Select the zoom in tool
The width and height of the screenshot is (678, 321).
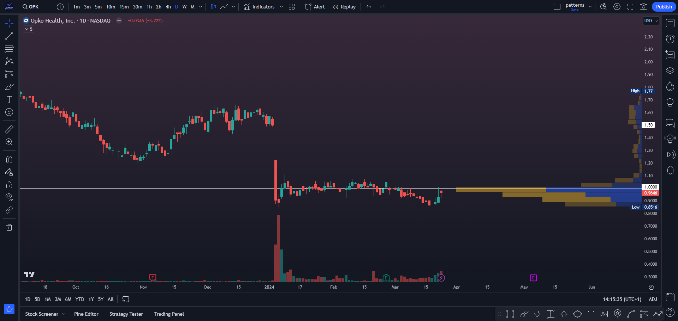click(x=9, y=142)
